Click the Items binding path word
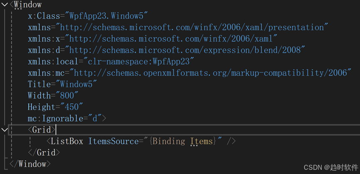 [201, 141]
